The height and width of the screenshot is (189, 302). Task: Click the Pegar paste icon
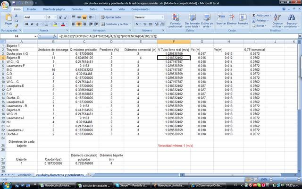click(x=8, y=17)
